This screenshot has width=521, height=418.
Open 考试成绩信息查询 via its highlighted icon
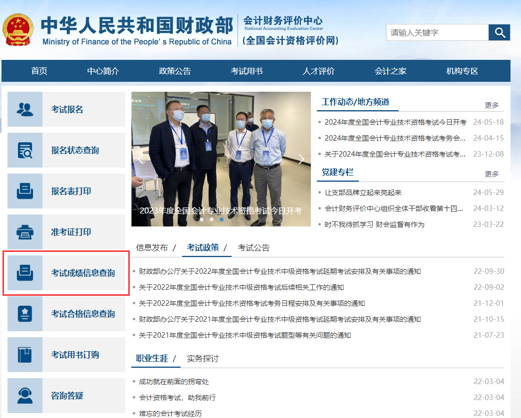24,272
